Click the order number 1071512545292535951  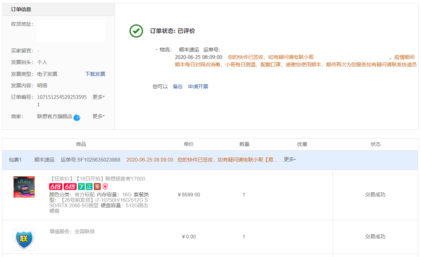pyautogui.click(x=62, y=101)
